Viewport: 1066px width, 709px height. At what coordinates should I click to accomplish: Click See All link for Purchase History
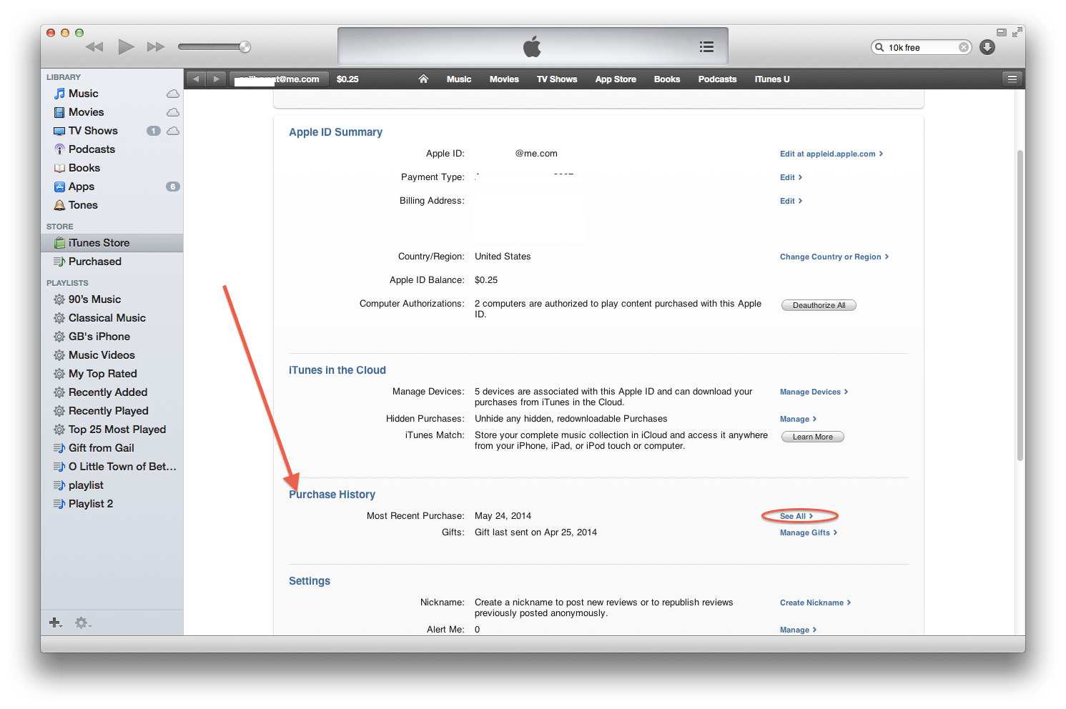click(x=796, y=516)
